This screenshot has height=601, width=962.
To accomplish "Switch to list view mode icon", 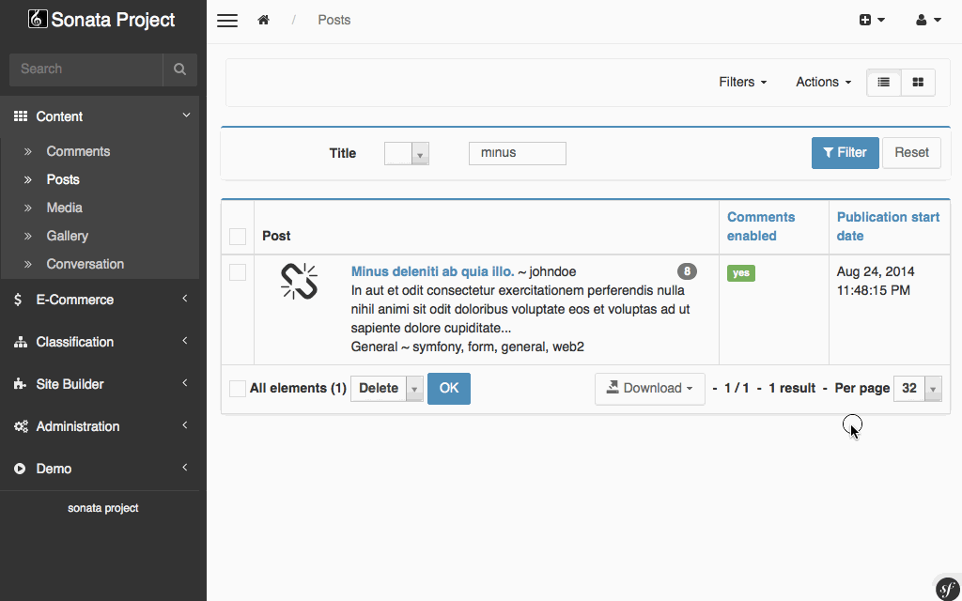I will 884,83.
